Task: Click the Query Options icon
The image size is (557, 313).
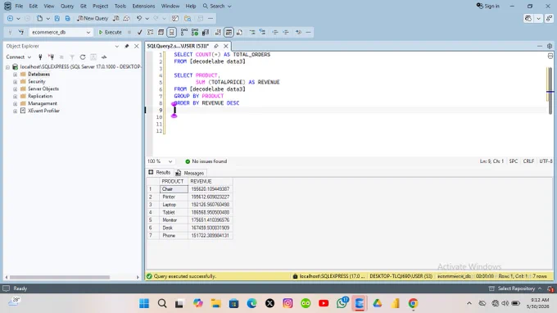Action: pyautogui.click(x=161, y=32)
